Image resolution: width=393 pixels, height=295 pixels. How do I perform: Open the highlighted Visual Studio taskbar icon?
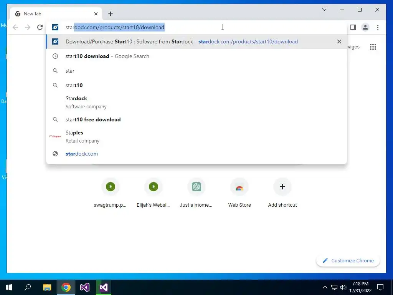104,287
